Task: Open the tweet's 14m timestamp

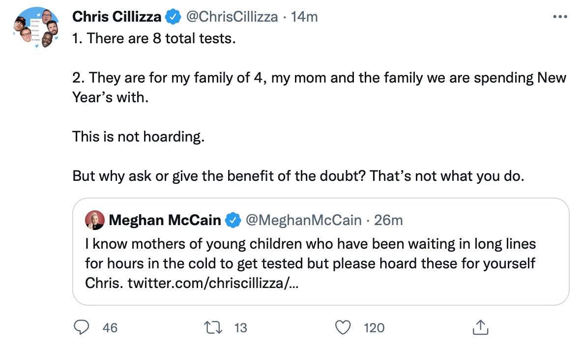Action: tap(304, 17)
